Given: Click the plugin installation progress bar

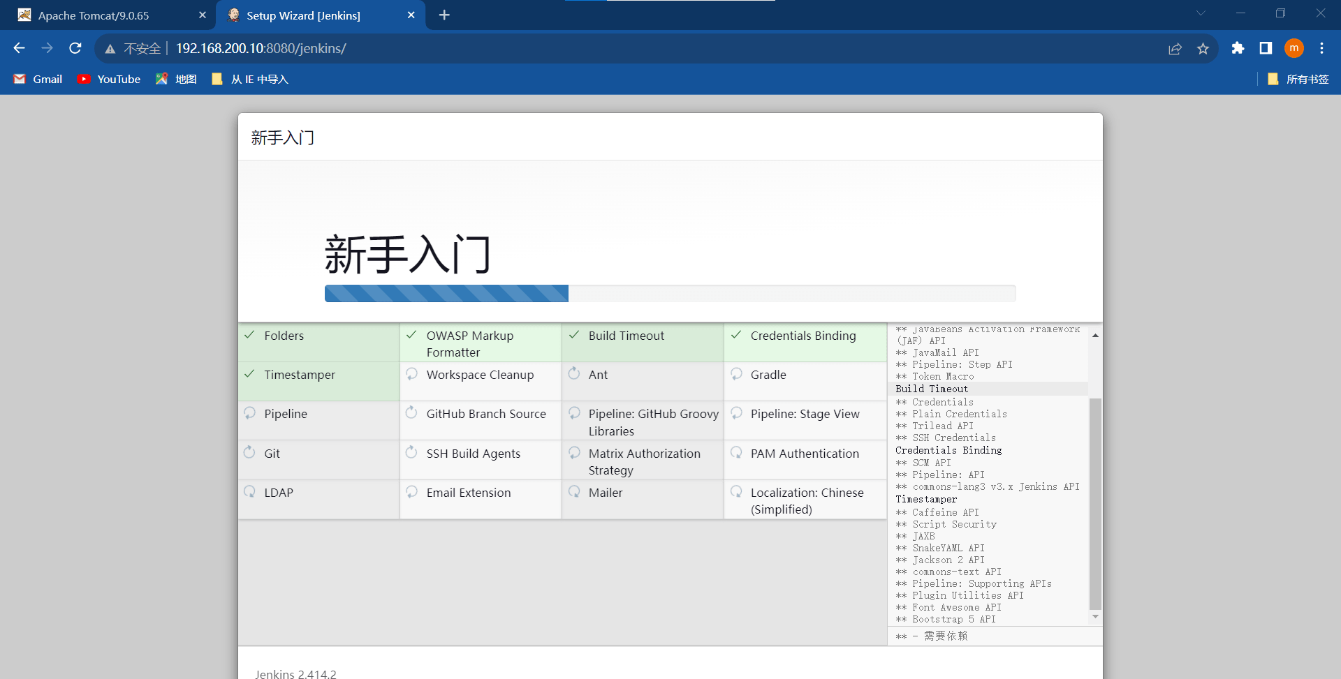Looking at the screenshot, I should pyautogui.click(x=670, y=293).
